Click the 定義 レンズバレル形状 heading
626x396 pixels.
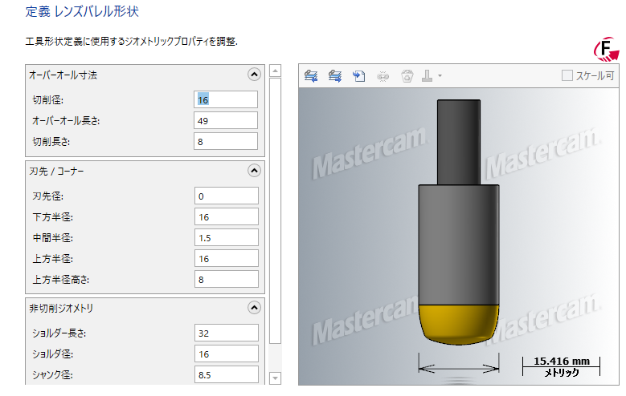click(82, 11)
